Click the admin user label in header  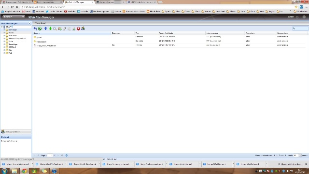click(x=291, y=17)
